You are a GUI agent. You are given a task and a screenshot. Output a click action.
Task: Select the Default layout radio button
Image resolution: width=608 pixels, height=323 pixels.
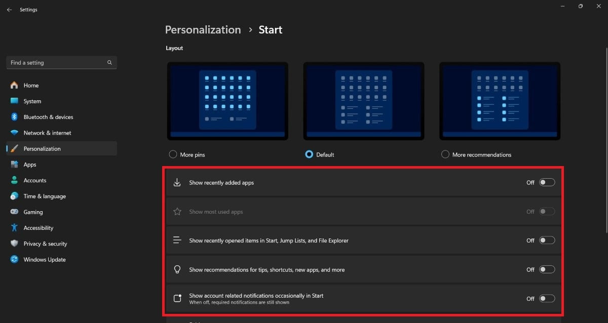tap(309, 154)
